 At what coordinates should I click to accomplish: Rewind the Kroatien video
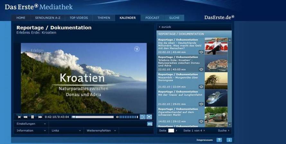tap(25, 117)
